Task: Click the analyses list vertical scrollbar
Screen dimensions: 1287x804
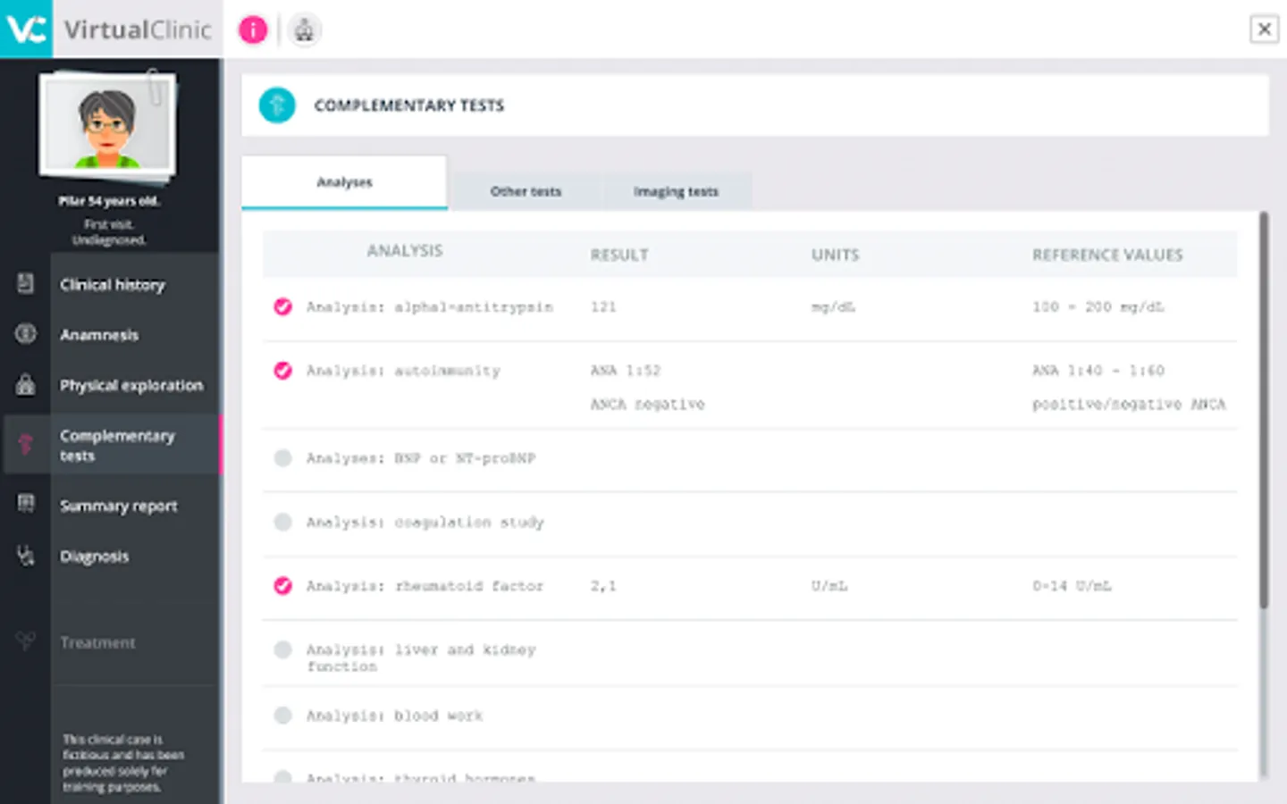Action: pyautogui.click(x=1264, y=411)
